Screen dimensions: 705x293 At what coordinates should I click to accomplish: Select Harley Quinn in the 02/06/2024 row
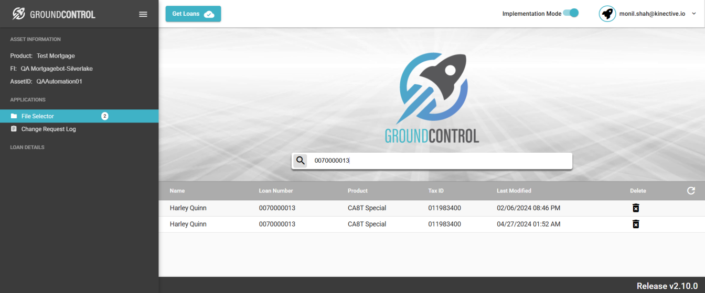(x=188, y=208)
